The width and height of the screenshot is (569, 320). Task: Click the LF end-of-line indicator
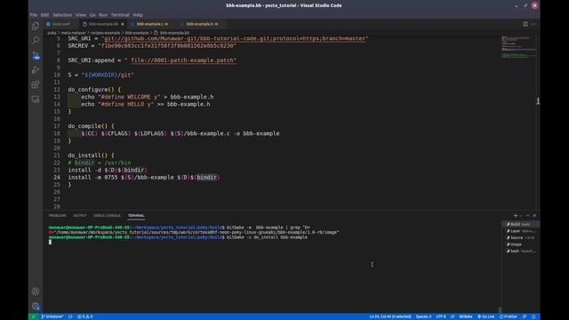click(x=453, y=316)
